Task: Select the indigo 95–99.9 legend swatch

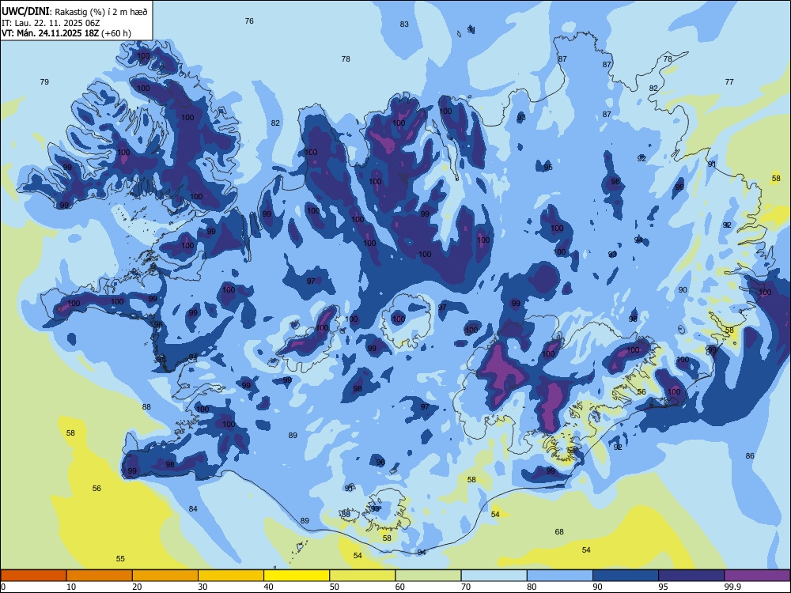Action: (x=691, y=576)
